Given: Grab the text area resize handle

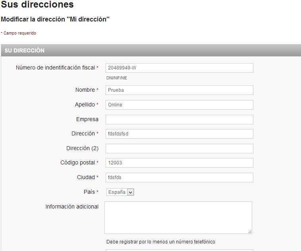Looking at the screenshot, I should pos(250,232).
